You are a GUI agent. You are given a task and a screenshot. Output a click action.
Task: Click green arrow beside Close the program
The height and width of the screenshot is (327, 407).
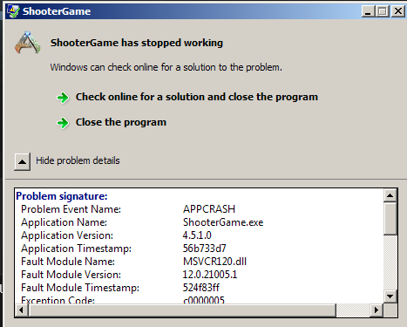coord(63,123)
